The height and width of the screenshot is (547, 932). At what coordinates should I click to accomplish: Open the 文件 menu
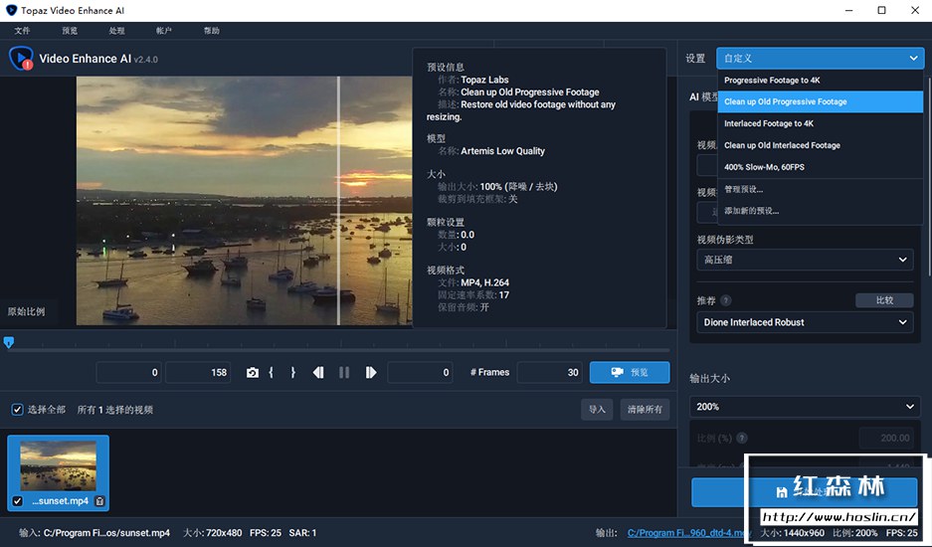tap(22, 31)
